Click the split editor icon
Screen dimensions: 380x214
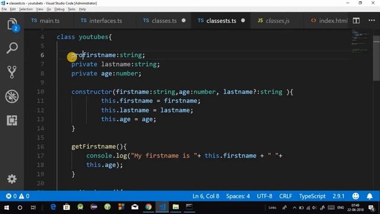[x=356, y=21]
